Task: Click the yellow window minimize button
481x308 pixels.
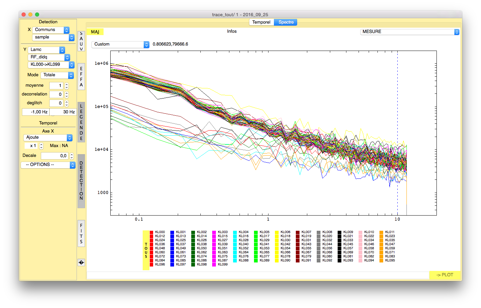Action: click(30, 15)
